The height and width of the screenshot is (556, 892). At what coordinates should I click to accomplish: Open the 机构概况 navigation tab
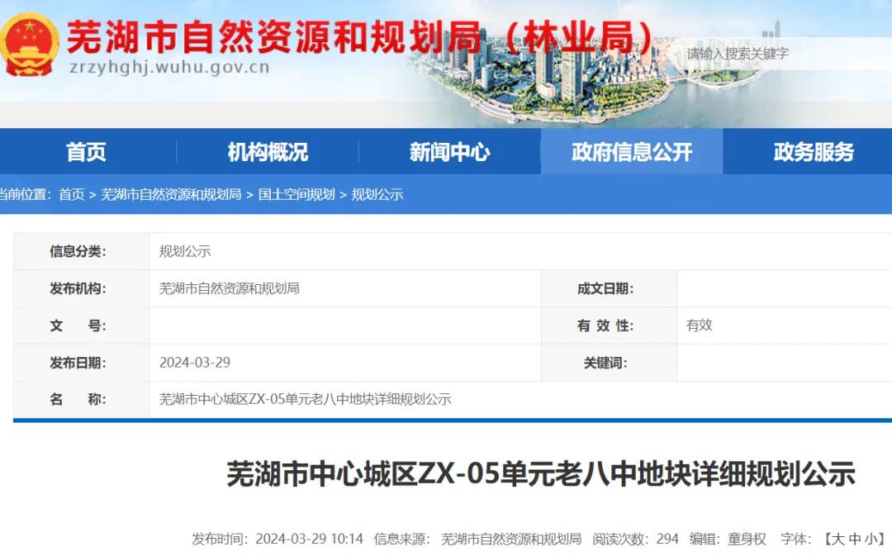(x=268, y=152)
